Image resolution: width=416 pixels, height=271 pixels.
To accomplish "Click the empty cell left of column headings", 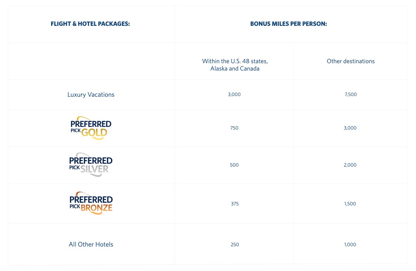I will click(91, 61).
